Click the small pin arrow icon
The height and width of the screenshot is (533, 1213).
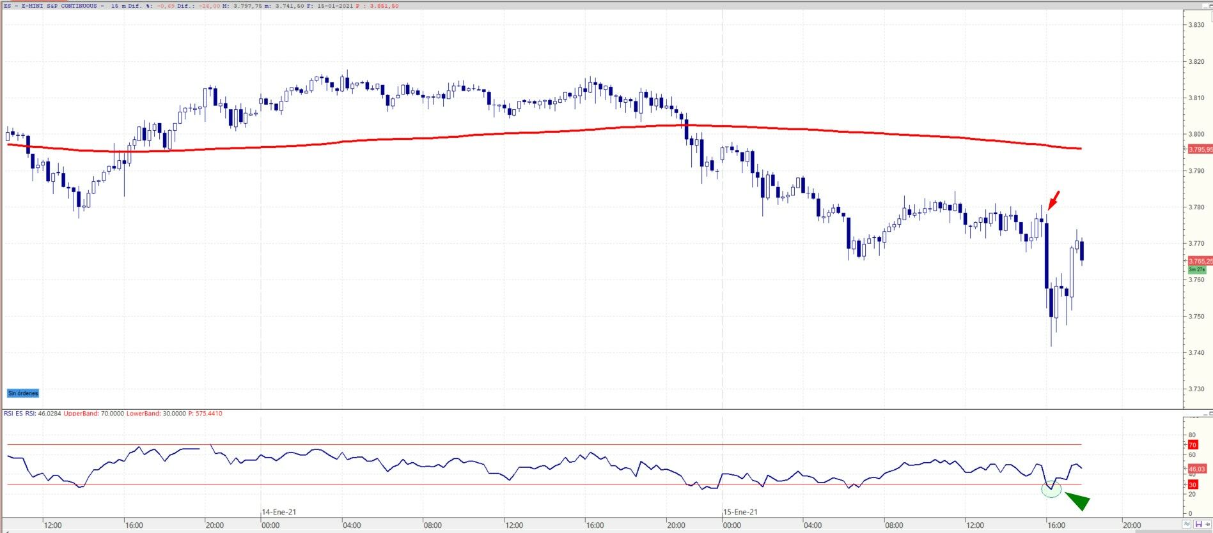1207,524
